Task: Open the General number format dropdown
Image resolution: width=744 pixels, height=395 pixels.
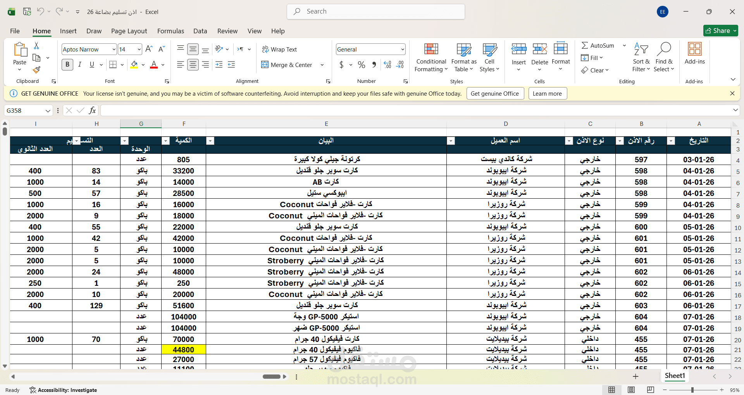Action: (x=403, y=49)
